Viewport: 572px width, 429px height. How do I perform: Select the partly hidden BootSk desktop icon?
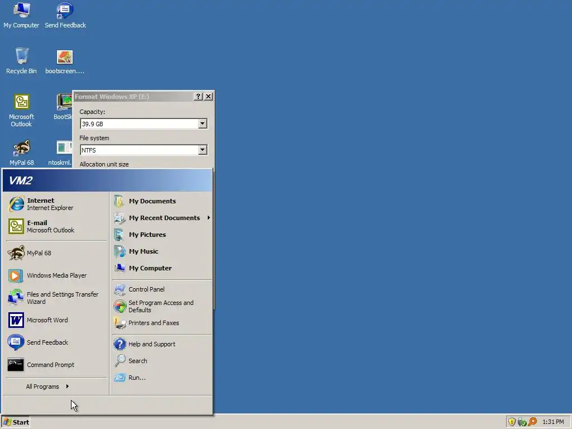point(64,107)
